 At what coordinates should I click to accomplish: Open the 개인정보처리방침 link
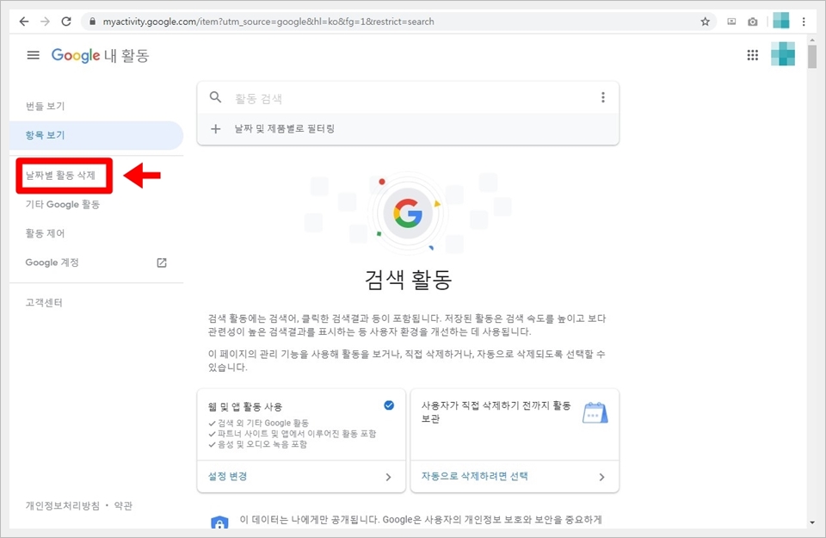(x=63, y=506)
